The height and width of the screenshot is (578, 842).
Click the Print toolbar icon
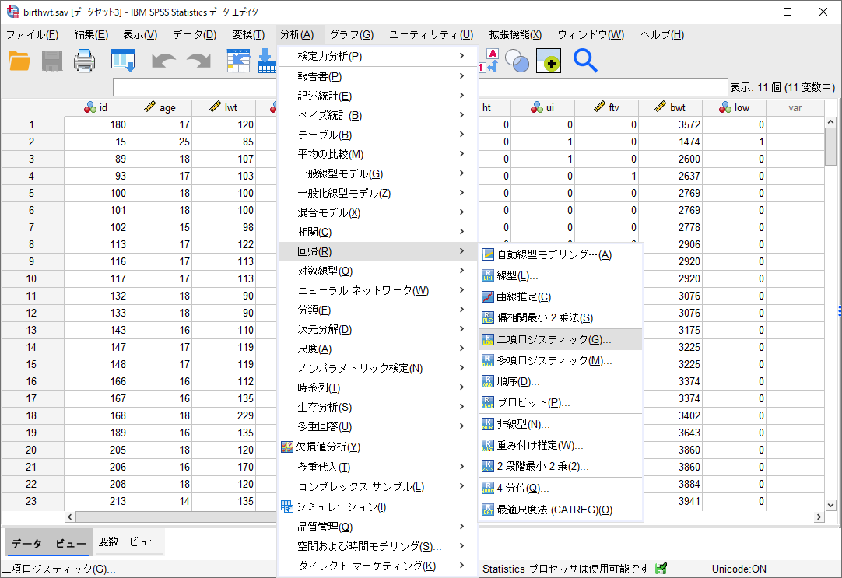(84, 61)
